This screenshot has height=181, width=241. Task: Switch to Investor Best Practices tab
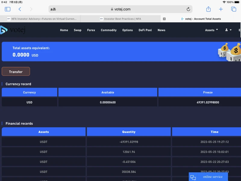[x=120, y=19]
